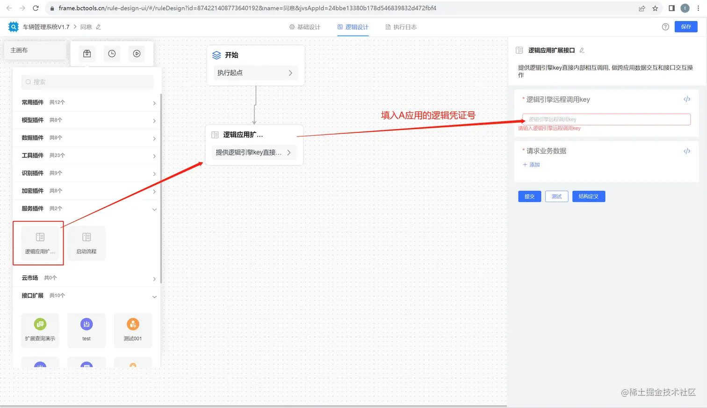Click the browser address bar URL
This screenshot has height=408, width=707.
point(247,8)
